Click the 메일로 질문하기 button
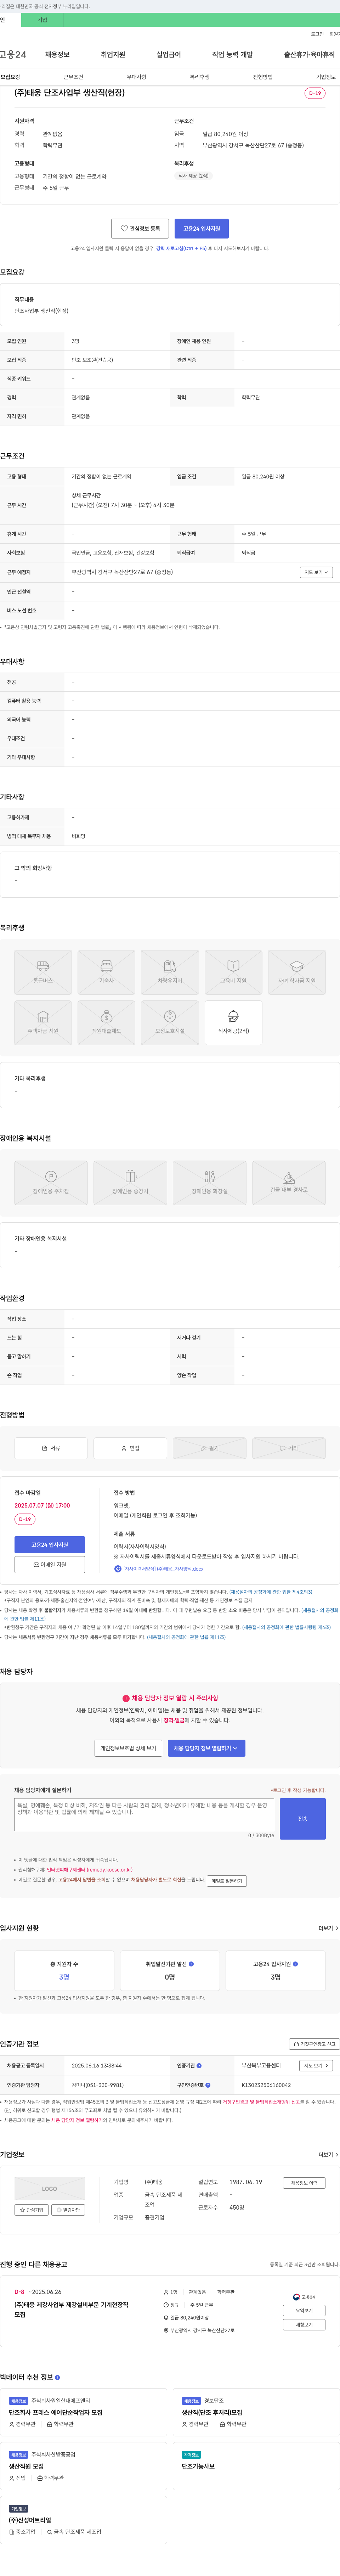The height and width of the screenshot is (2576, 340). point(227,1881)
